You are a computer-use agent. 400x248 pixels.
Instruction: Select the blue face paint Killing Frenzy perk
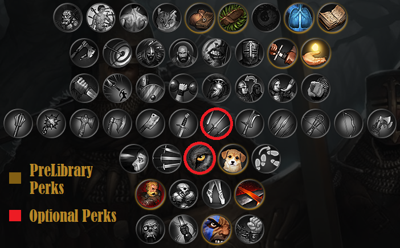point(217,229)
